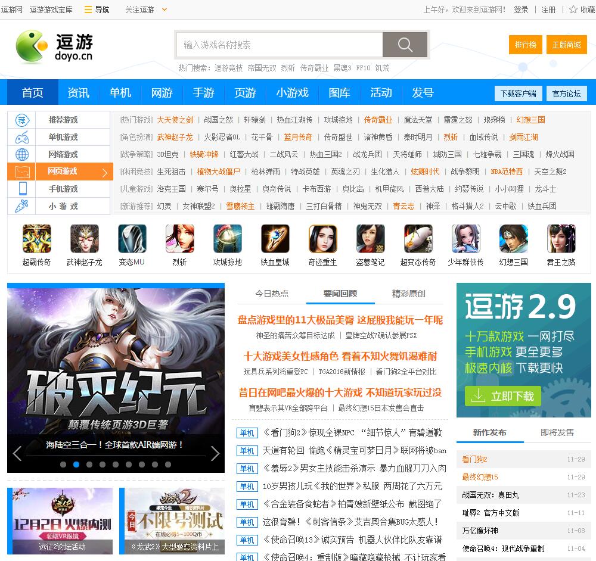Click the magnifier search button
The height and width of the screenshot is (561, 596).
[405, 45]
